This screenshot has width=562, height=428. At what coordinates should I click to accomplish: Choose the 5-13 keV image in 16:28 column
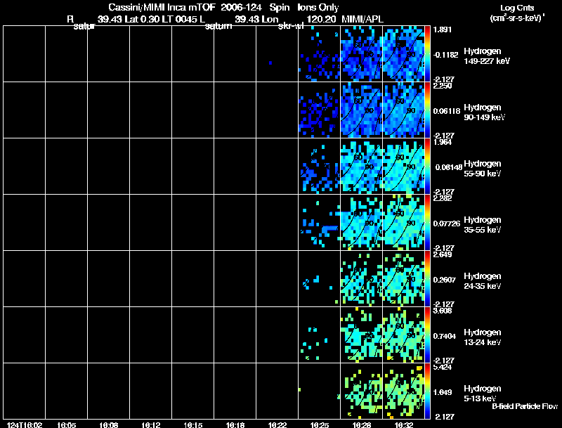(x=361, y=391)
